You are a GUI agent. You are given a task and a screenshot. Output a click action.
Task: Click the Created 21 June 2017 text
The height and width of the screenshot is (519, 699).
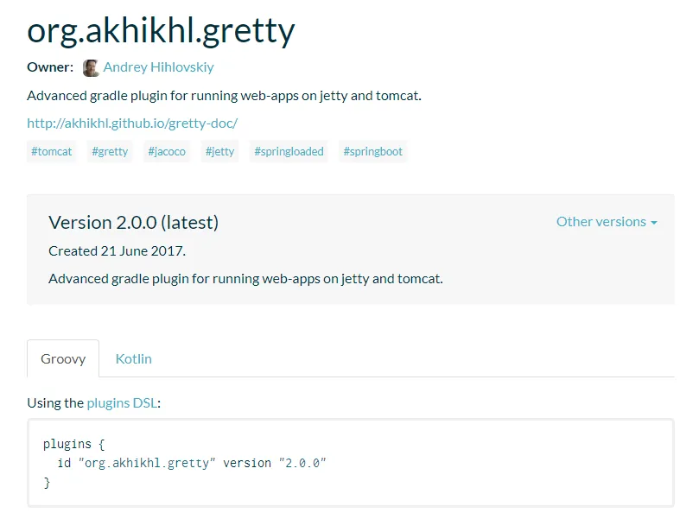[x=117, y=251]
